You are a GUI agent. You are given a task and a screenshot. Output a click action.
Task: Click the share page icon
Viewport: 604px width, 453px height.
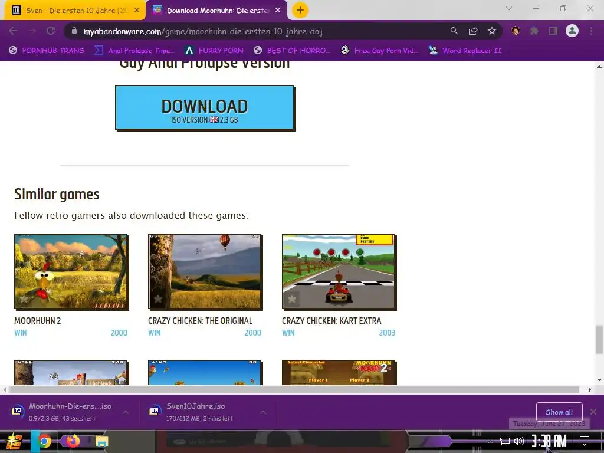tap(473, 31)
